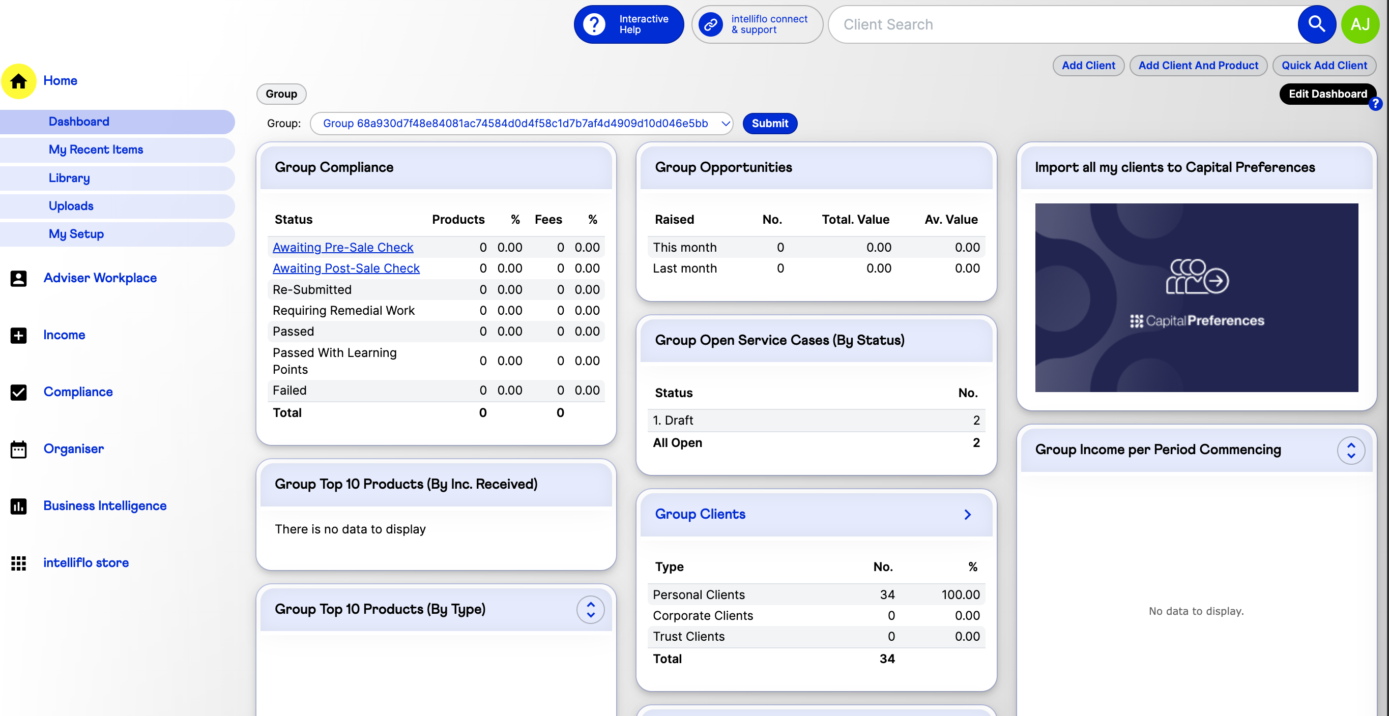Click the Group Open Service Cases header
This screenshot has width=1389, height=716.
pos(816,341)
